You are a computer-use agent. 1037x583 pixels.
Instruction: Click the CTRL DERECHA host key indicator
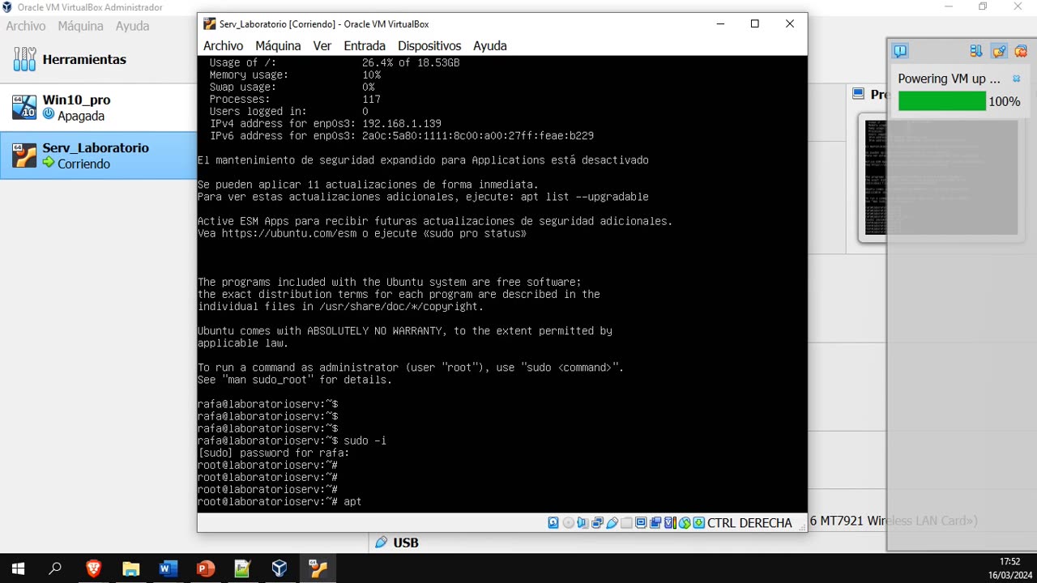[749, 523]
